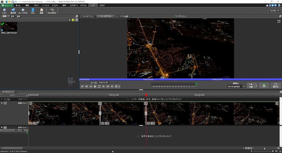Click the 分割 split button
This screenshot has width=282, height=153.
coord(250,86)
